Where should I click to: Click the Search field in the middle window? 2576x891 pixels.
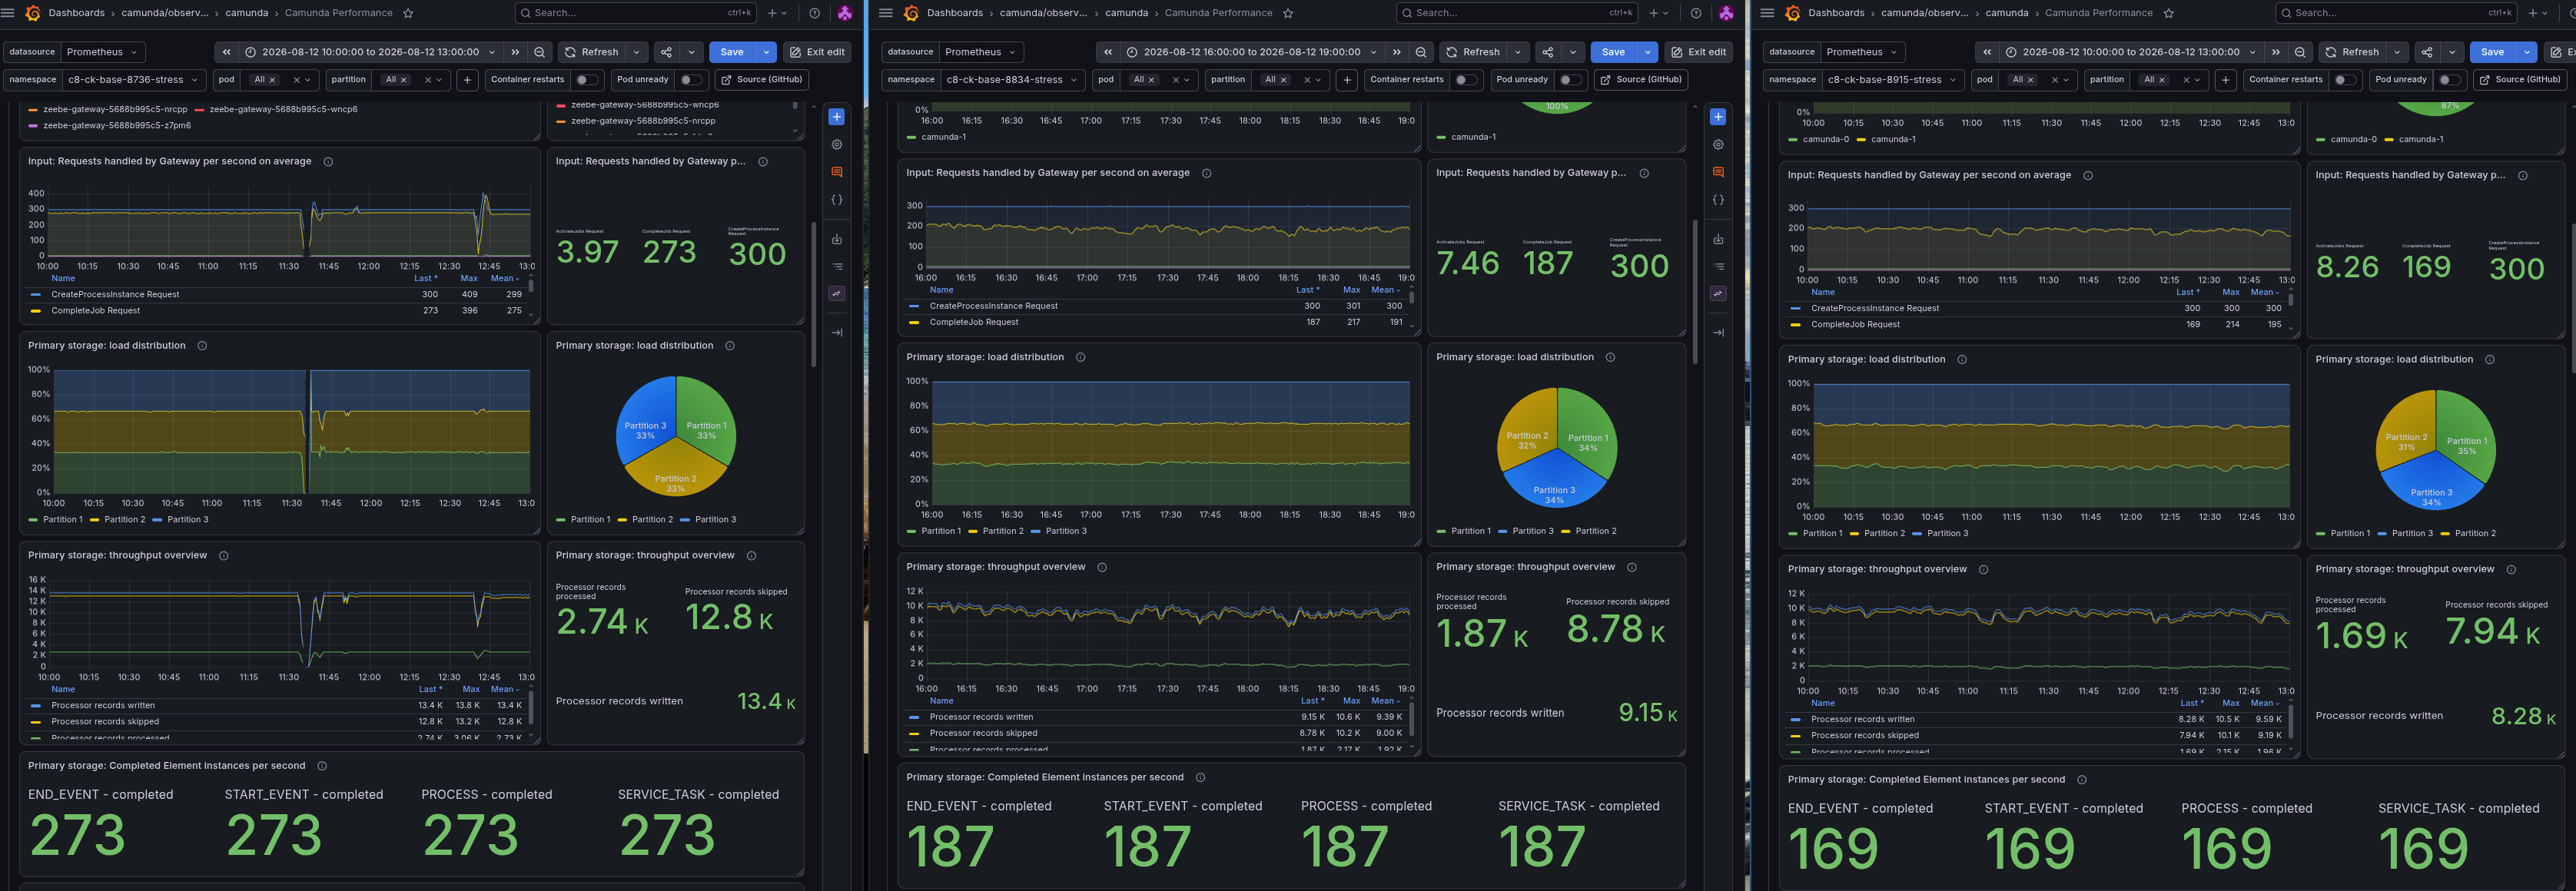(x=1517, y=13)
